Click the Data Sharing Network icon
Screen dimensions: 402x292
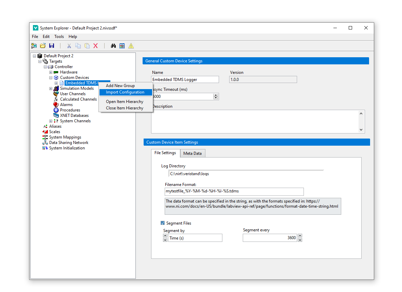click(45, 142)
